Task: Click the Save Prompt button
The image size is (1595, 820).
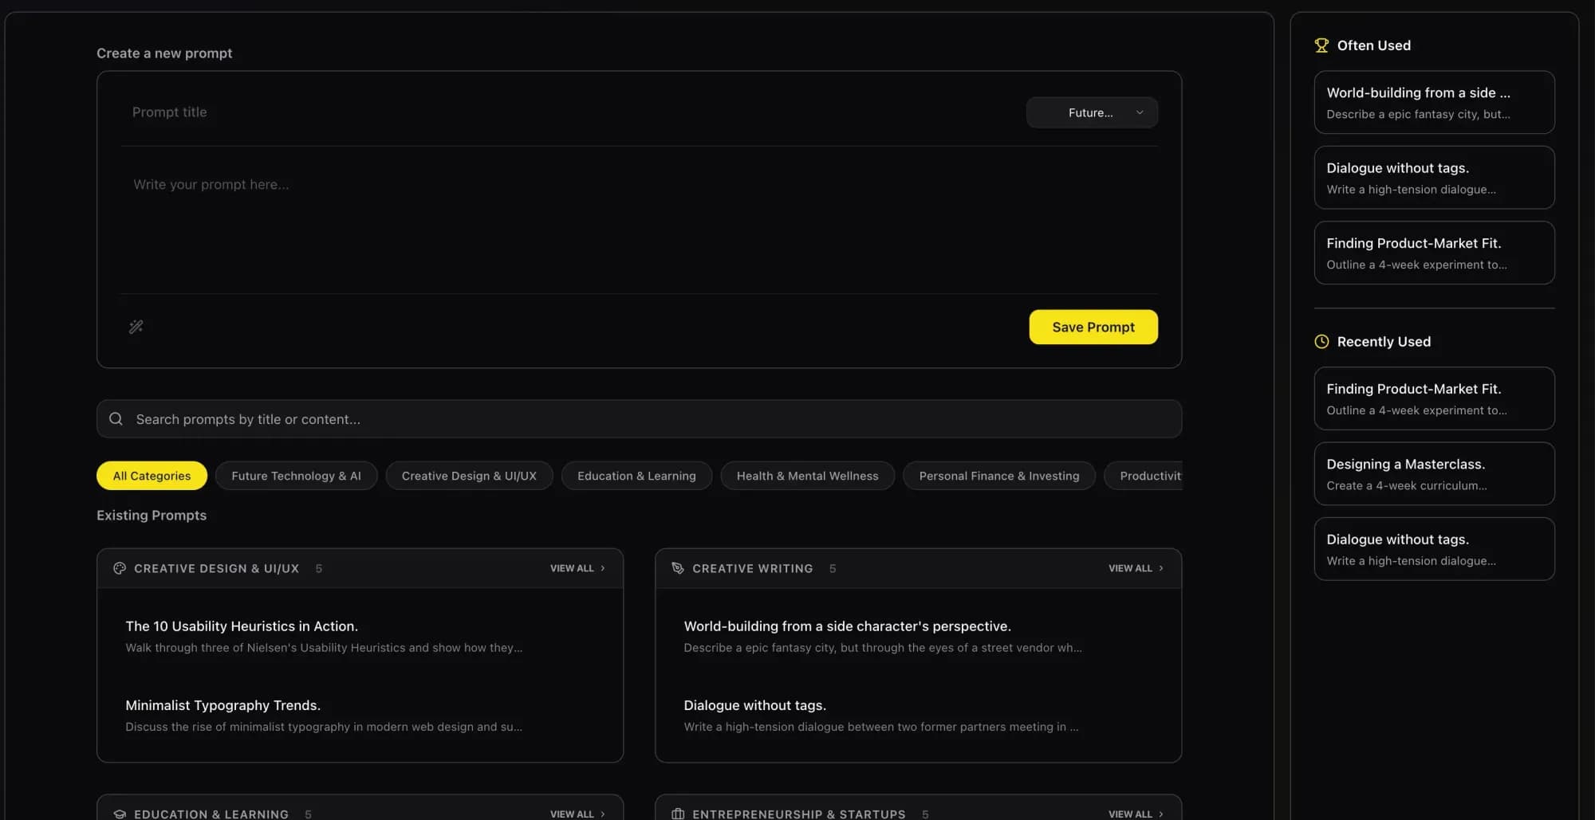Action: coord(1093,327)
